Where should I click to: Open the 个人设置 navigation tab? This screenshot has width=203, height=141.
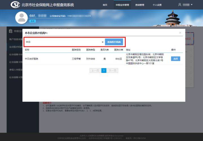[x=157, y=5]
